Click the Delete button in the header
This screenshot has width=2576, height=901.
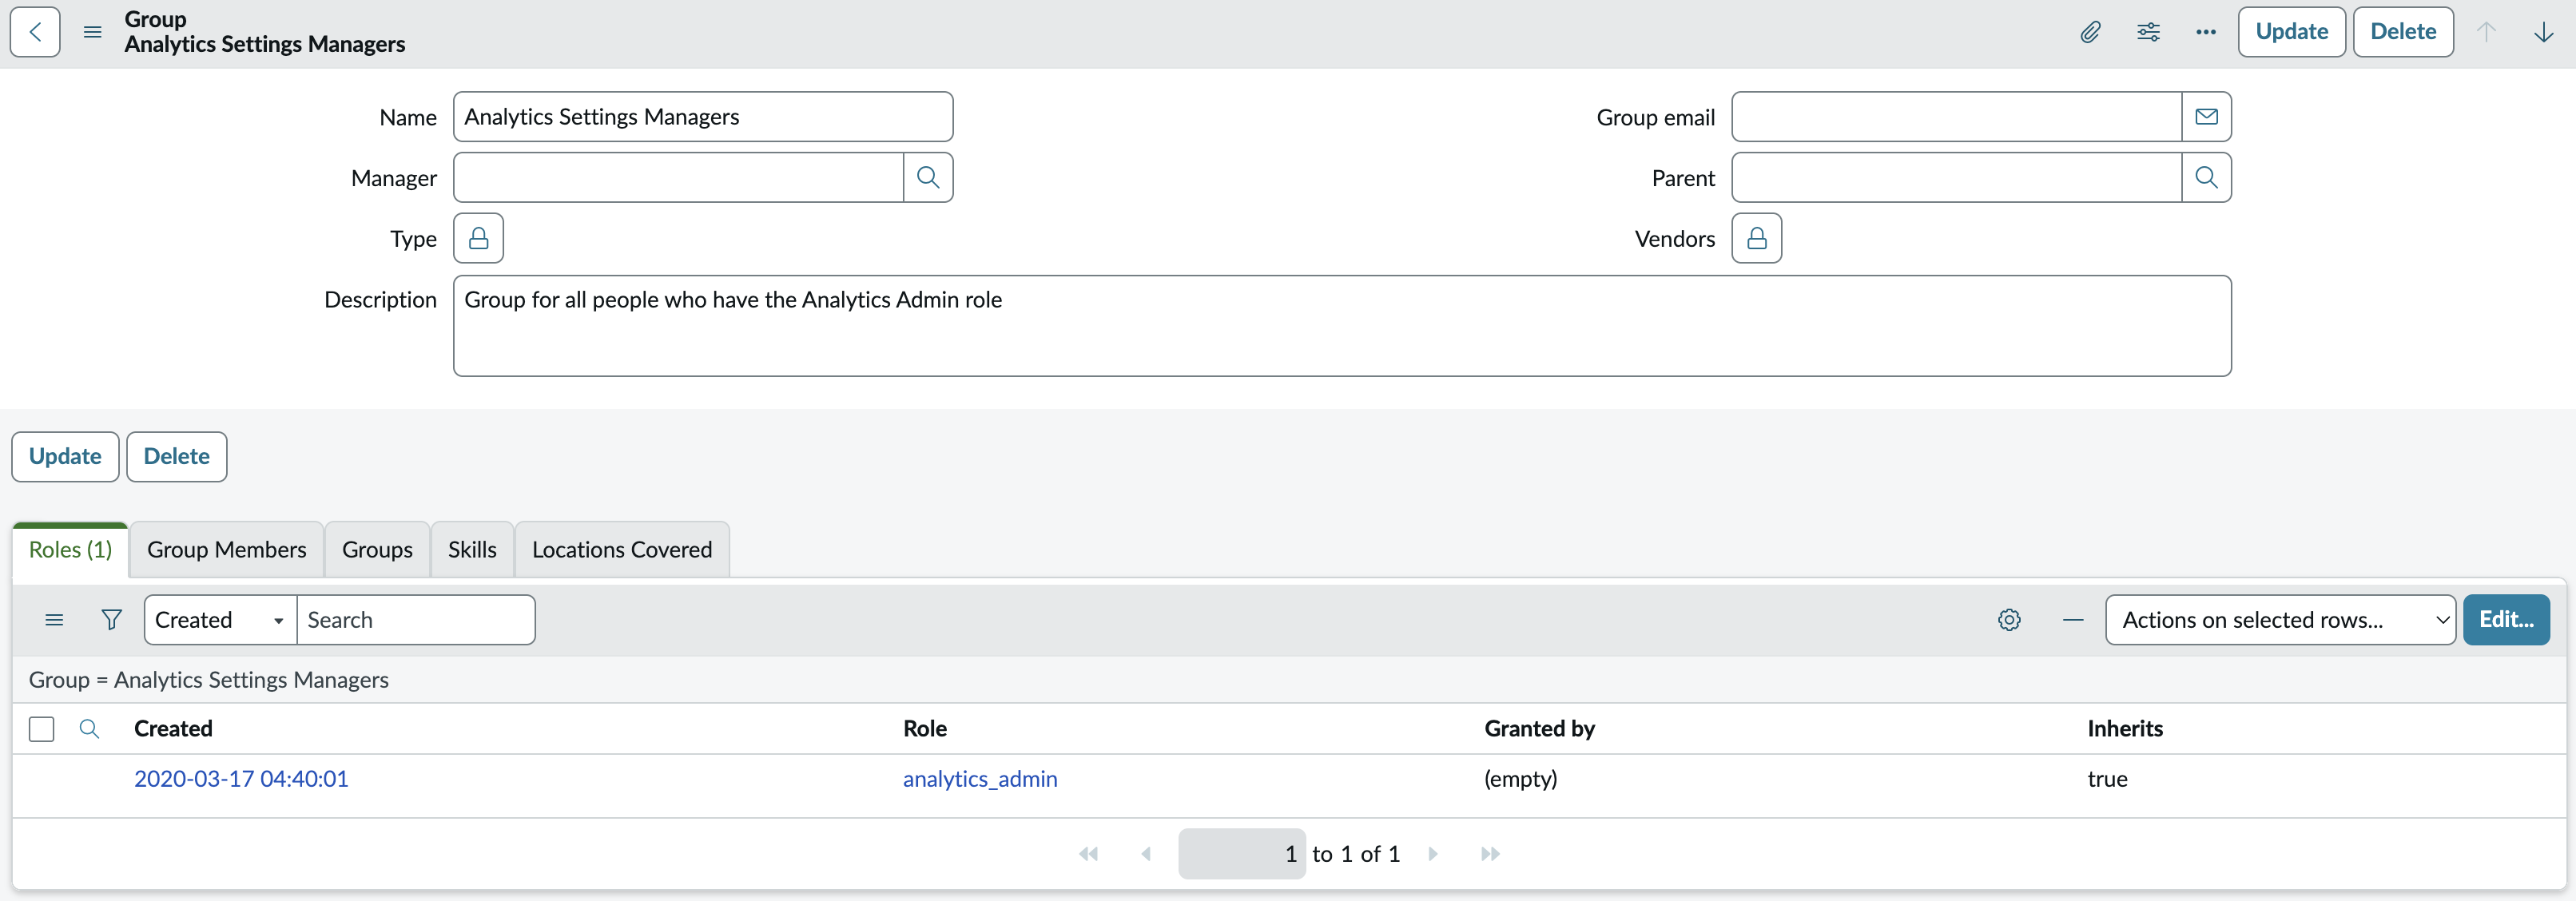coord(2403,32)
